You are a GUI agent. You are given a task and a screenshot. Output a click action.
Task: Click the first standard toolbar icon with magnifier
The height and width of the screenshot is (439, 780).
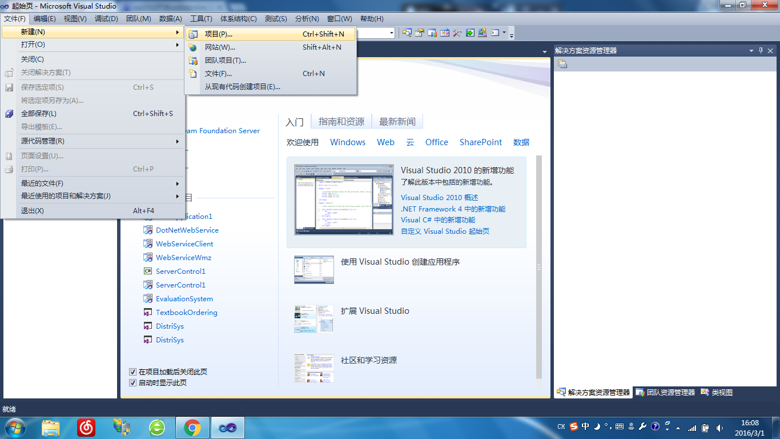click(x=407, y=33)
